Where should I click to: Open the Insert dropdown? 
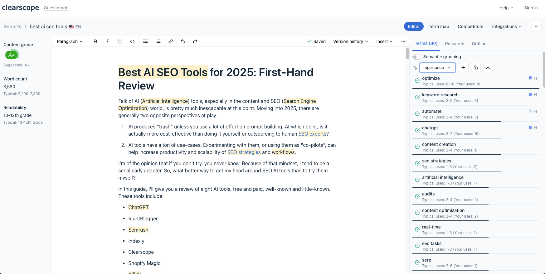click(x=384, y=41)
